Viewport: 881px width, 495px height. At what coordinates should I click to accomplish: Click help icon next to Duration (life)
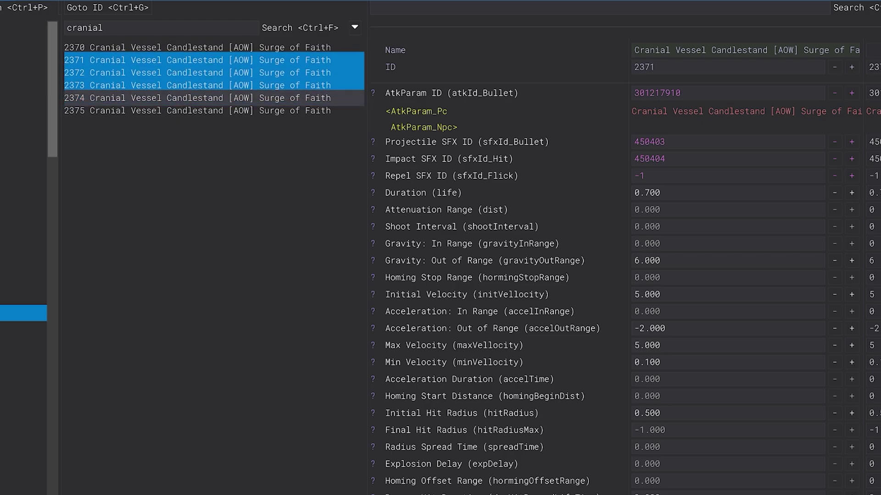coord(373,193)
